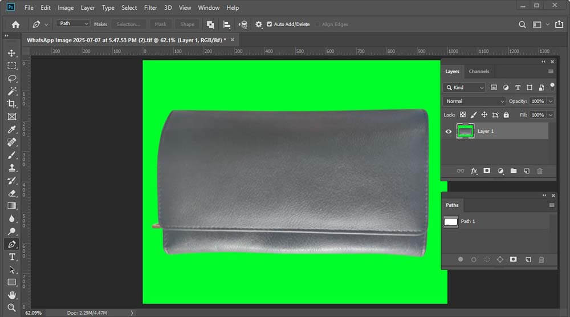570x317 pixels.
Task: Toggle adjustment layer filter icon
Action: click(x=506, y=87)
